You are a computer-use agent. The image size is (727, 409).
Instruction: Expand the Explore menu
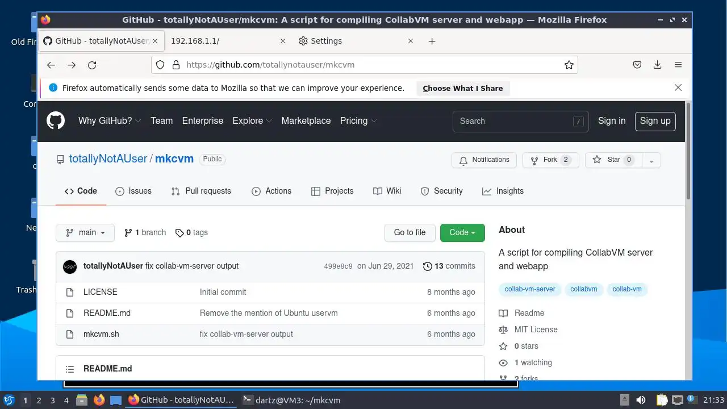coord(252,120)
